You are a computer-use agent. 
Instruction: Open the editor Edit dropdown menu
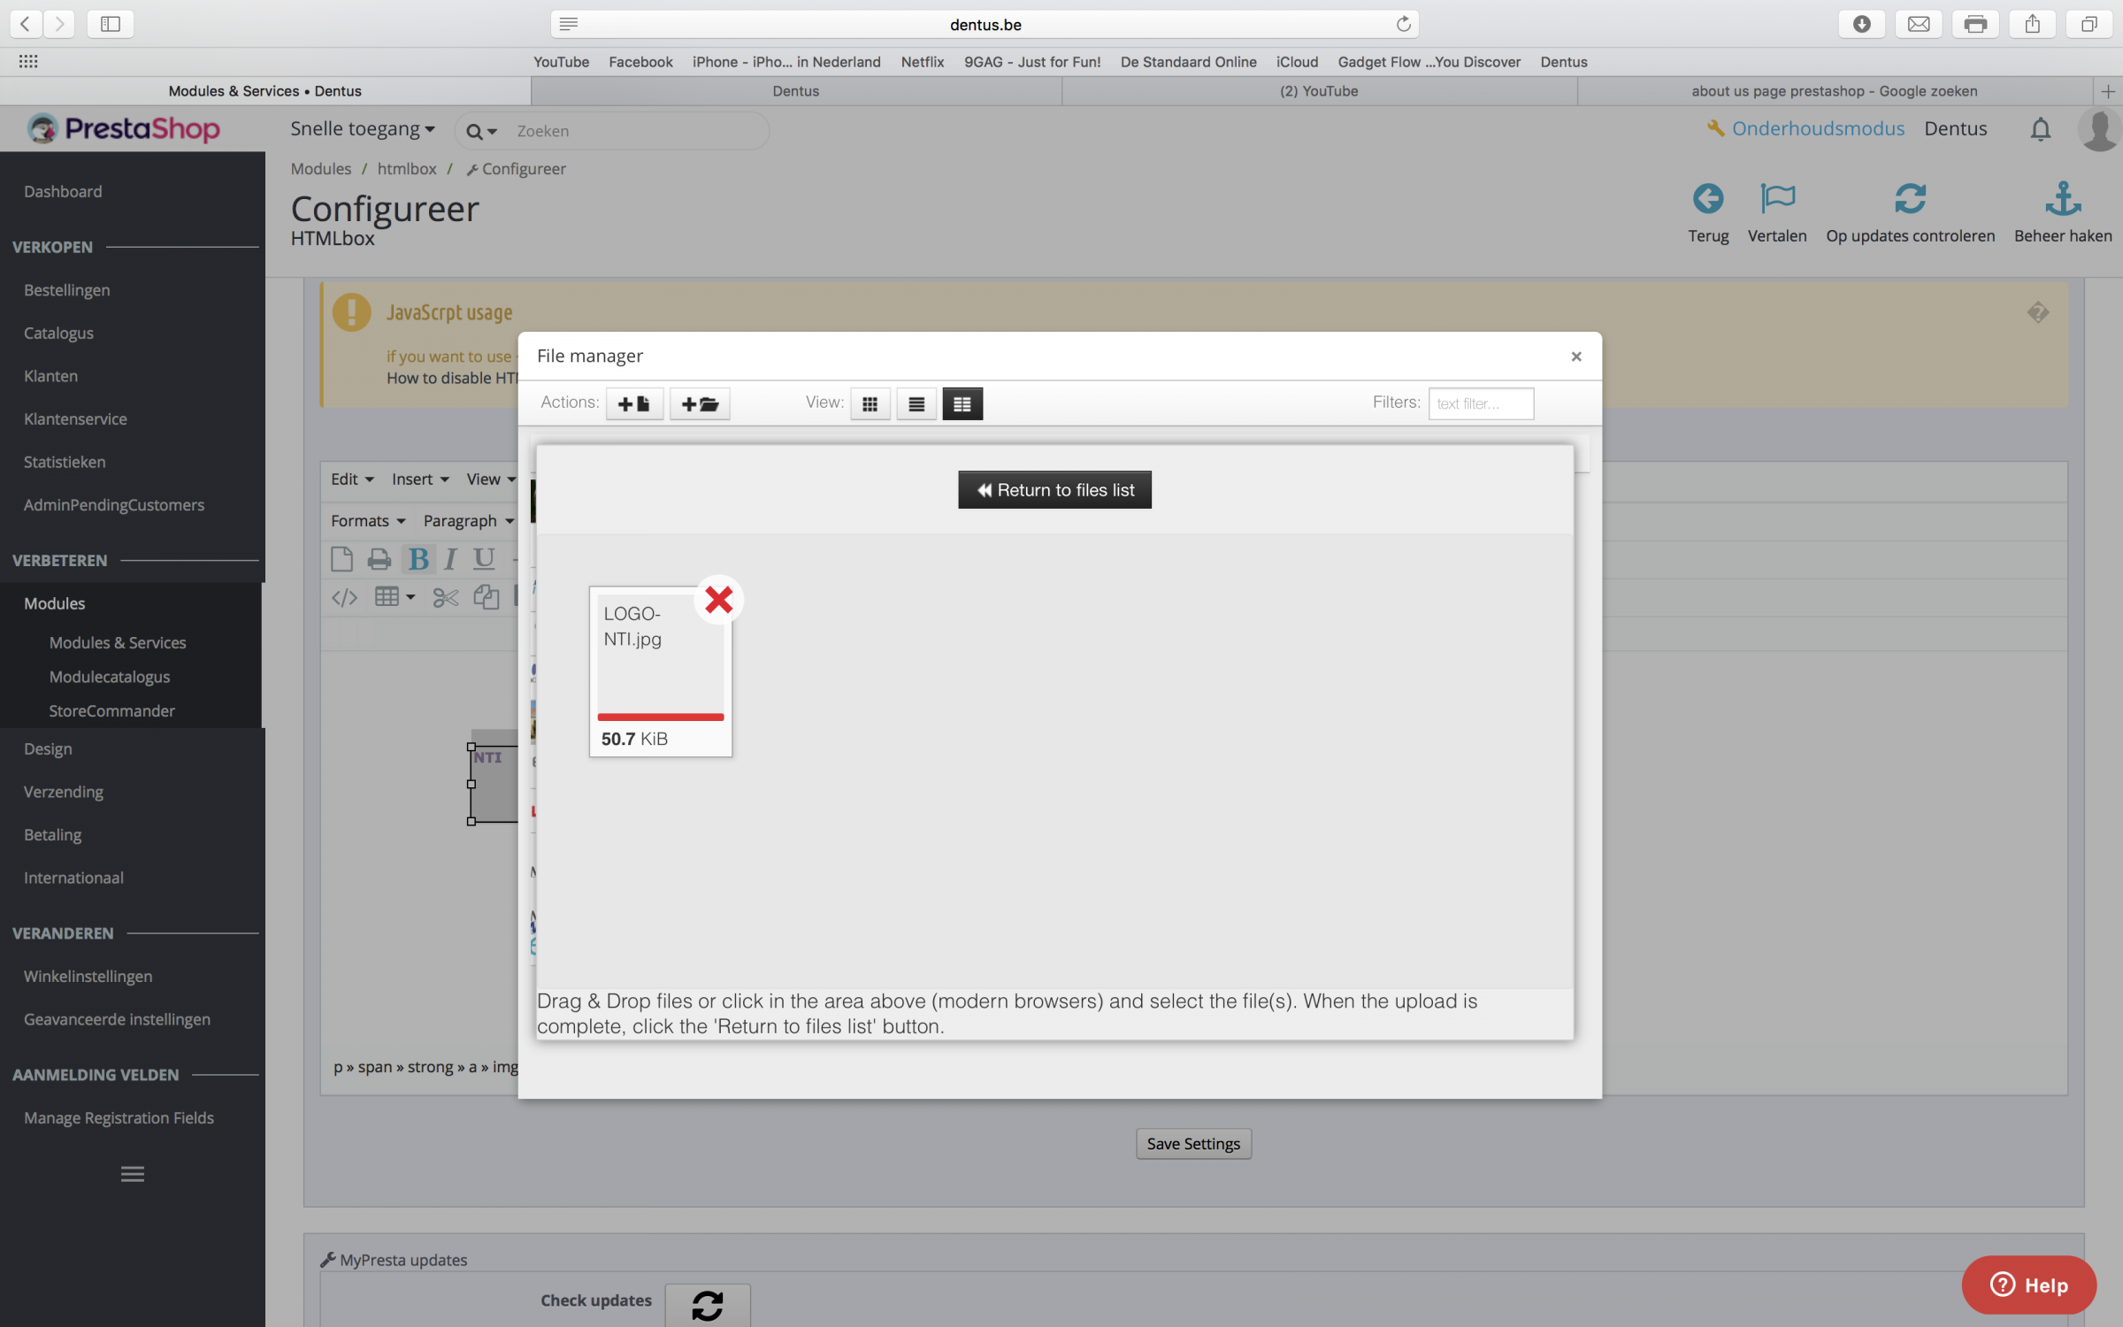coord(352,479)
